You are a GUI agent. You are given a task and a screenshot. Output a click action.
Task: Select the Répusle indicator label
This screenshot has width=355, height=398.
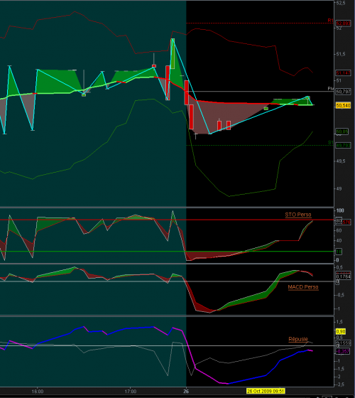298,339
